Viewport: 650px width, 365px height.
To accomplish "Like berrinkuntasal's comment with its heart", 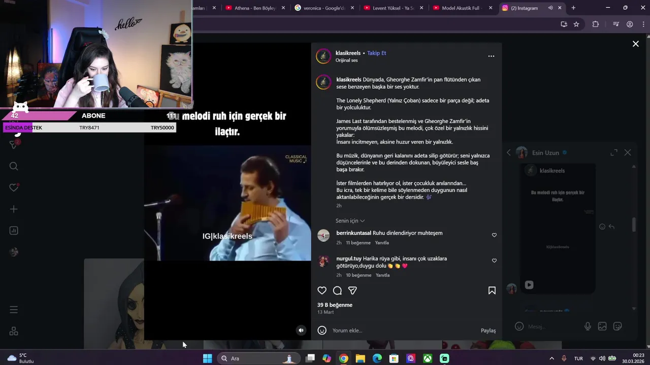I will click(x=494, y=235).
